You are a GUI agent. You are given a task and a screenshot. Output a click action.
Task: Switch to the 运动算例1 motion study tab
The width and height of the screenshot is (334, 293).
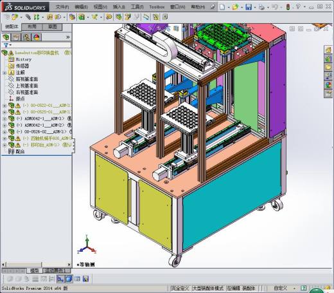tap(57, 270)
